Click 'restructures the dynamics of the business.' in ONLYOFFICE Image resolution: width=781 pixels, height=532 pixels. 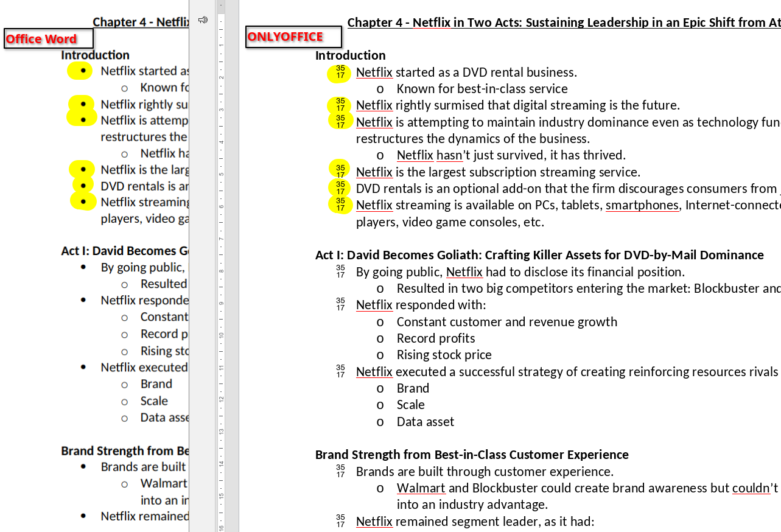pos(473,139)
